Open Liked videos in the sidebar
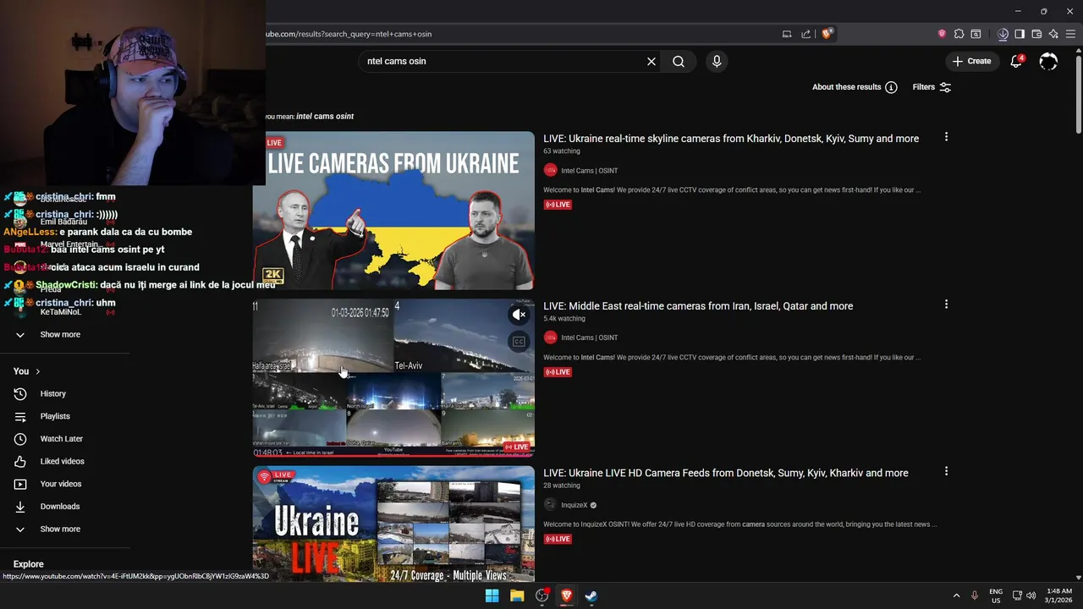This screenshot has height=609, width=1083. coord(62,461)
